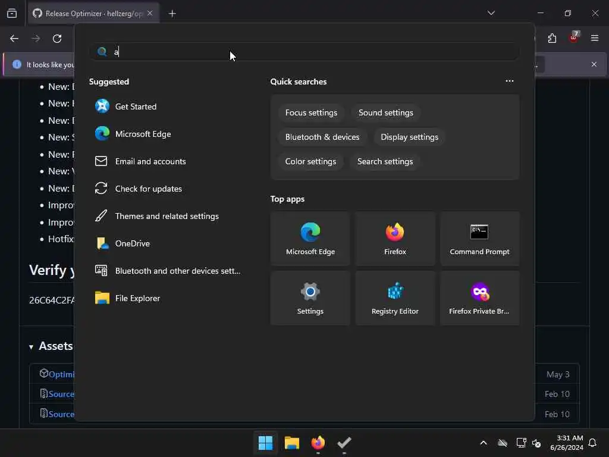The image size is (609, 457).
Task: Click the Windows Start button on taskbar
Action: pyautogui.click(x=266, y=443)
